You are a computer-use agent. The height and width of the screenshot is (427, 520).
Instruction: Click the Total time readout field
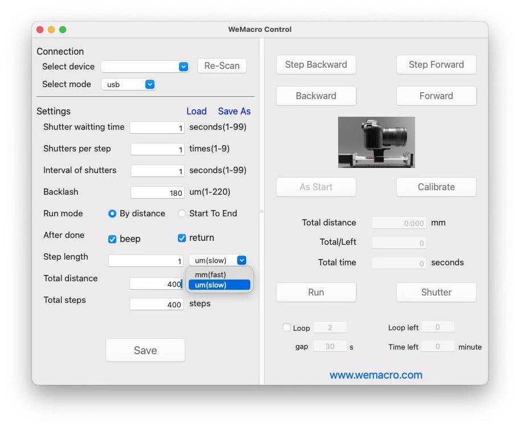point(399,264)
